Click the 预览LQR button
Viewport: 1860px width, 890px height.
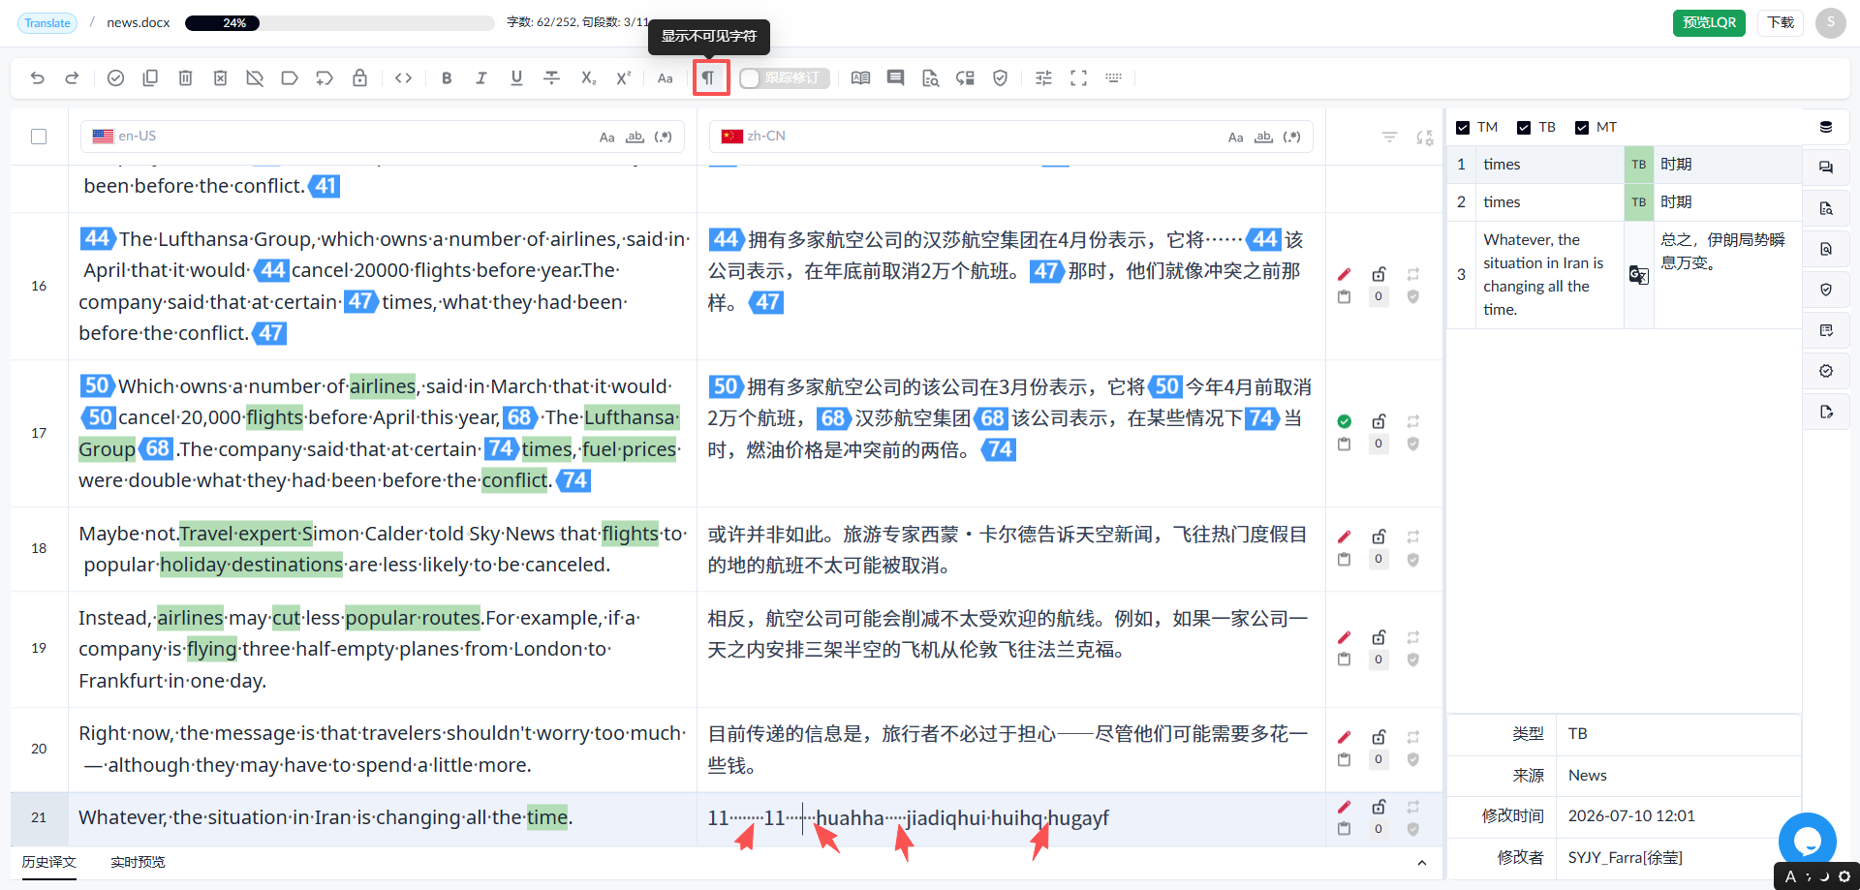1709,22
